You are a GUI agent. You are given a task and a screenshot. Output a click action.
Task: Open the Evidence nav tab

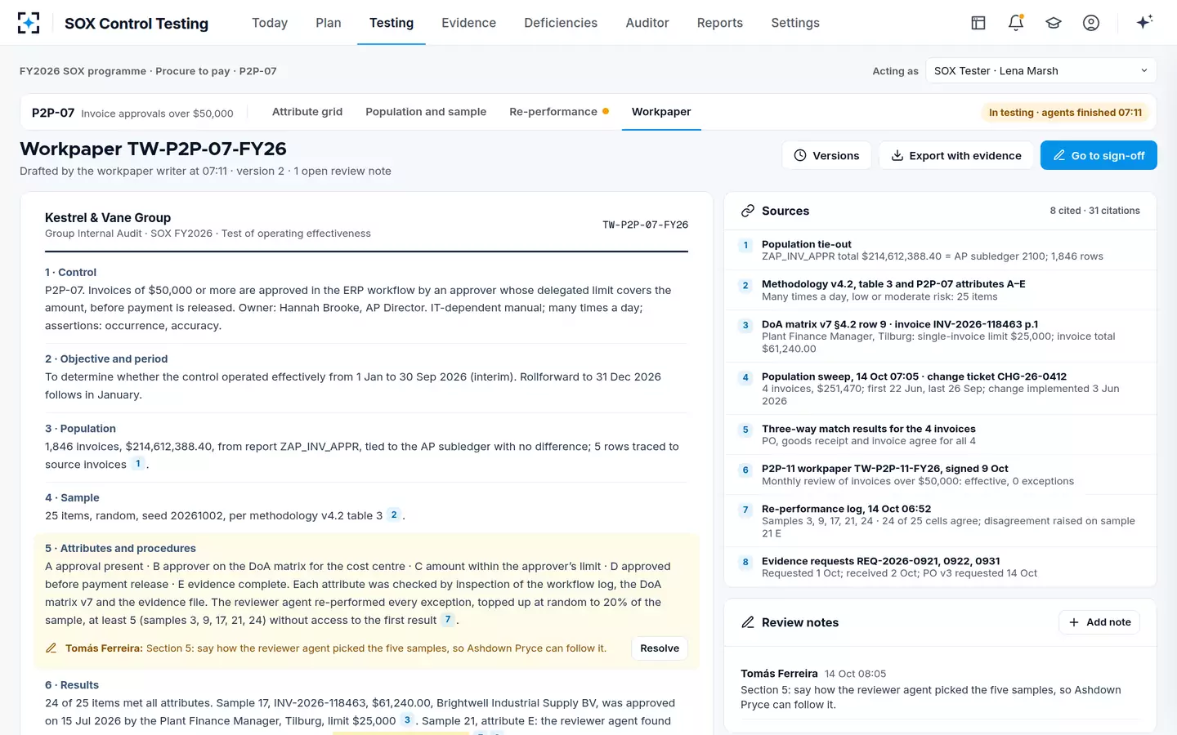click(x=468, y=23)
